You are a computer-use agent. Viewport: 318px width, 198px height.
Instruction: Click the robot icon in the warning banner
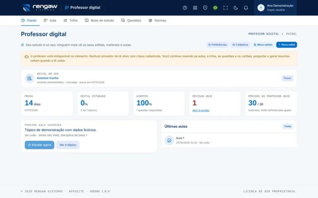click(26, 57)
